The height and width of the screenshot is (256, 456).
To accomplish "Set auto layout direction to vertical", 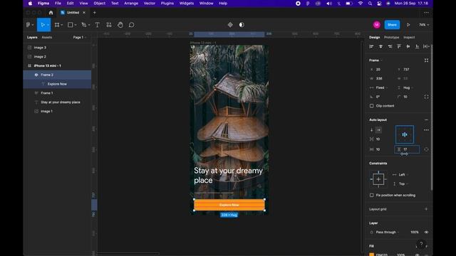I will (x=371, y=130).
